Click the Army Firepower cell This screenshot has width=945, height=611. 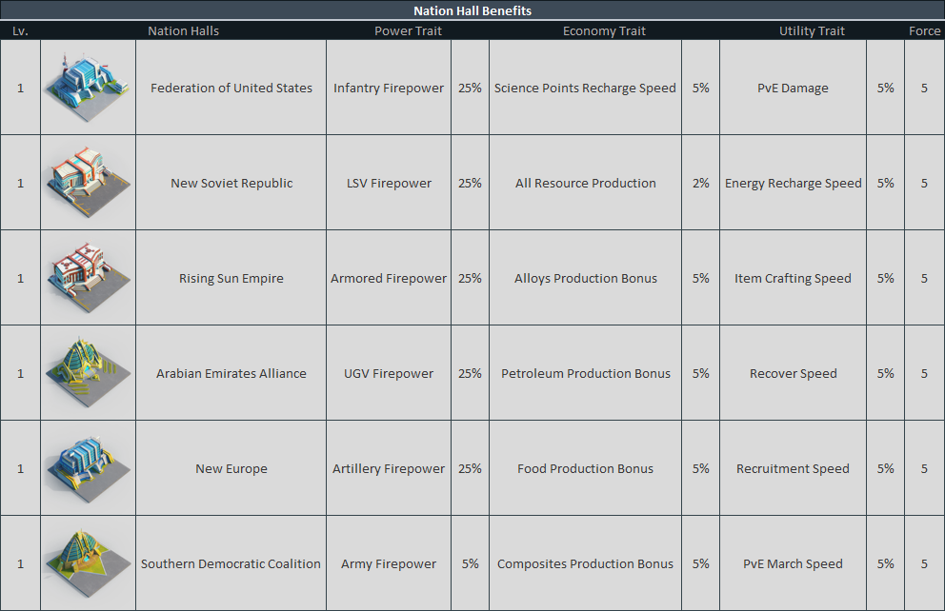[x=389, y=563]
